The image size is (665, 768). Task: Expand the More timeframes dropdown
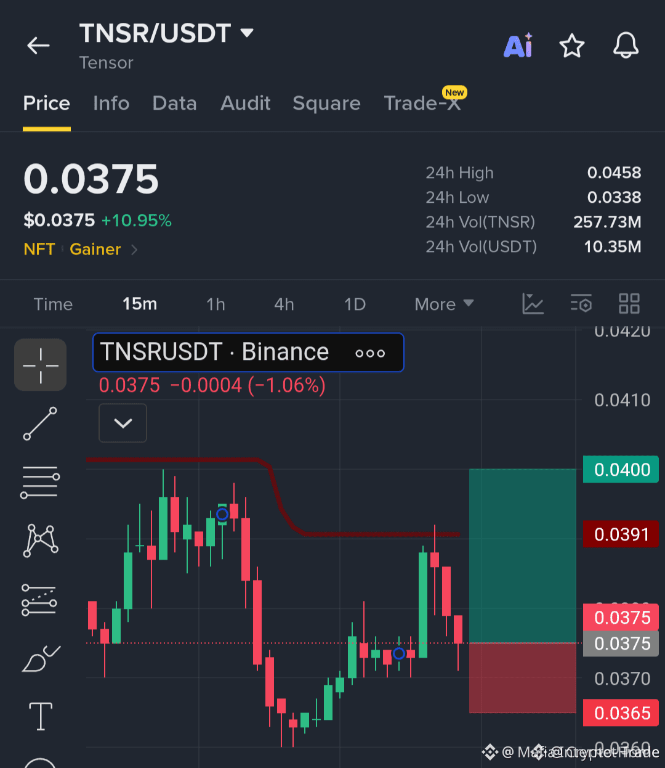(x=444, y=304)
